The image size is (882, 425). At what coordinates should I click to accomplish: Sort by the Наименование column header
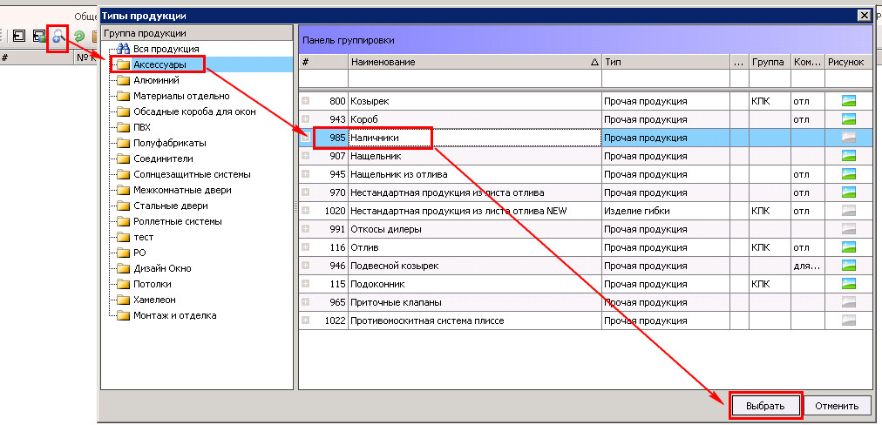(475, 63)
